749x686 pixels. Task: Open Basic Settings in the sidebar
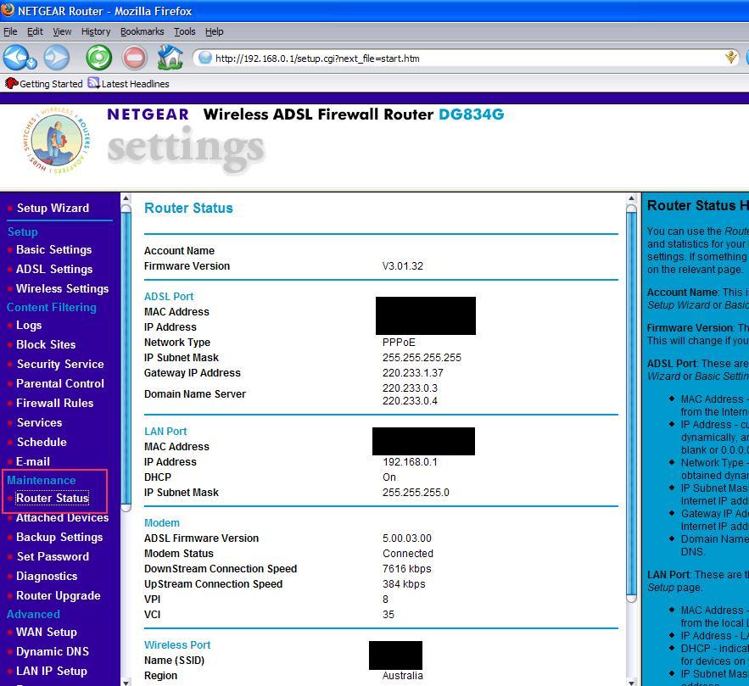tap(54, 249)
